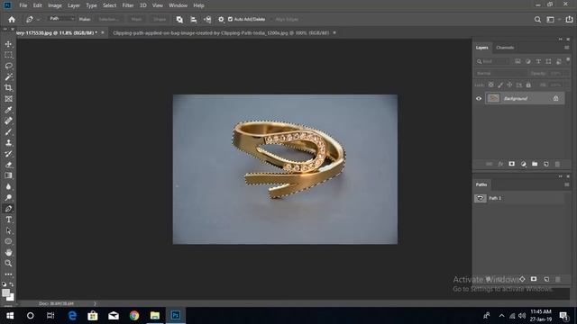This screenshot has height=324, width=577.
Task: Open the share image icon
Action: coord(569,20)
